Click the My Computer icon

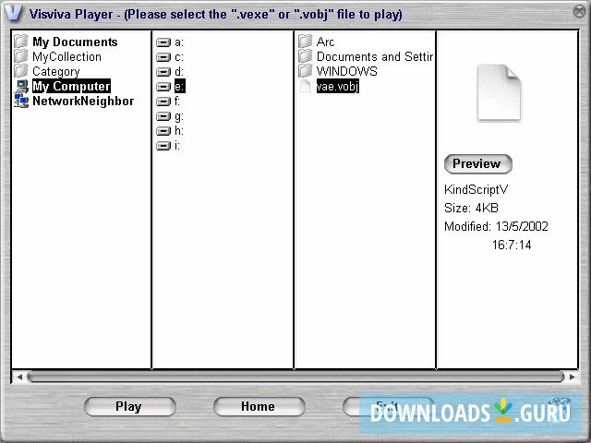click(21, 86)
